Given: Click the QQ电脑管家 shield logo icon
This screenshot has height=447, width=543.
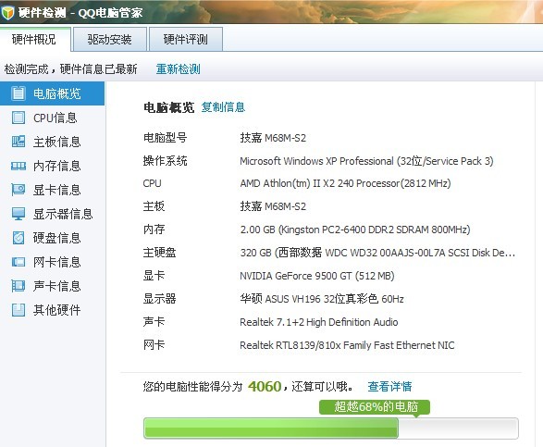Looking at the screenshot, I should pyautogui.click(x=7, y=12).
